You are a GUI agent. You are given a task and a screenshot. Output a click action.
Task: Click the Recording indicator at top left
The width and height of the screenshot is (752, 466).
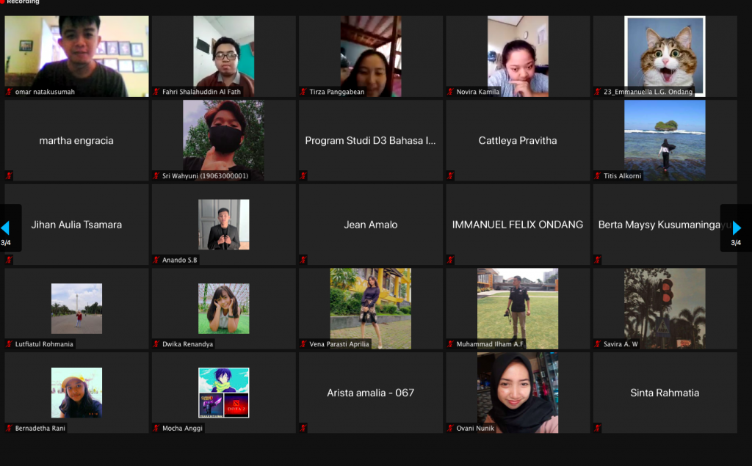pos(20,2)
